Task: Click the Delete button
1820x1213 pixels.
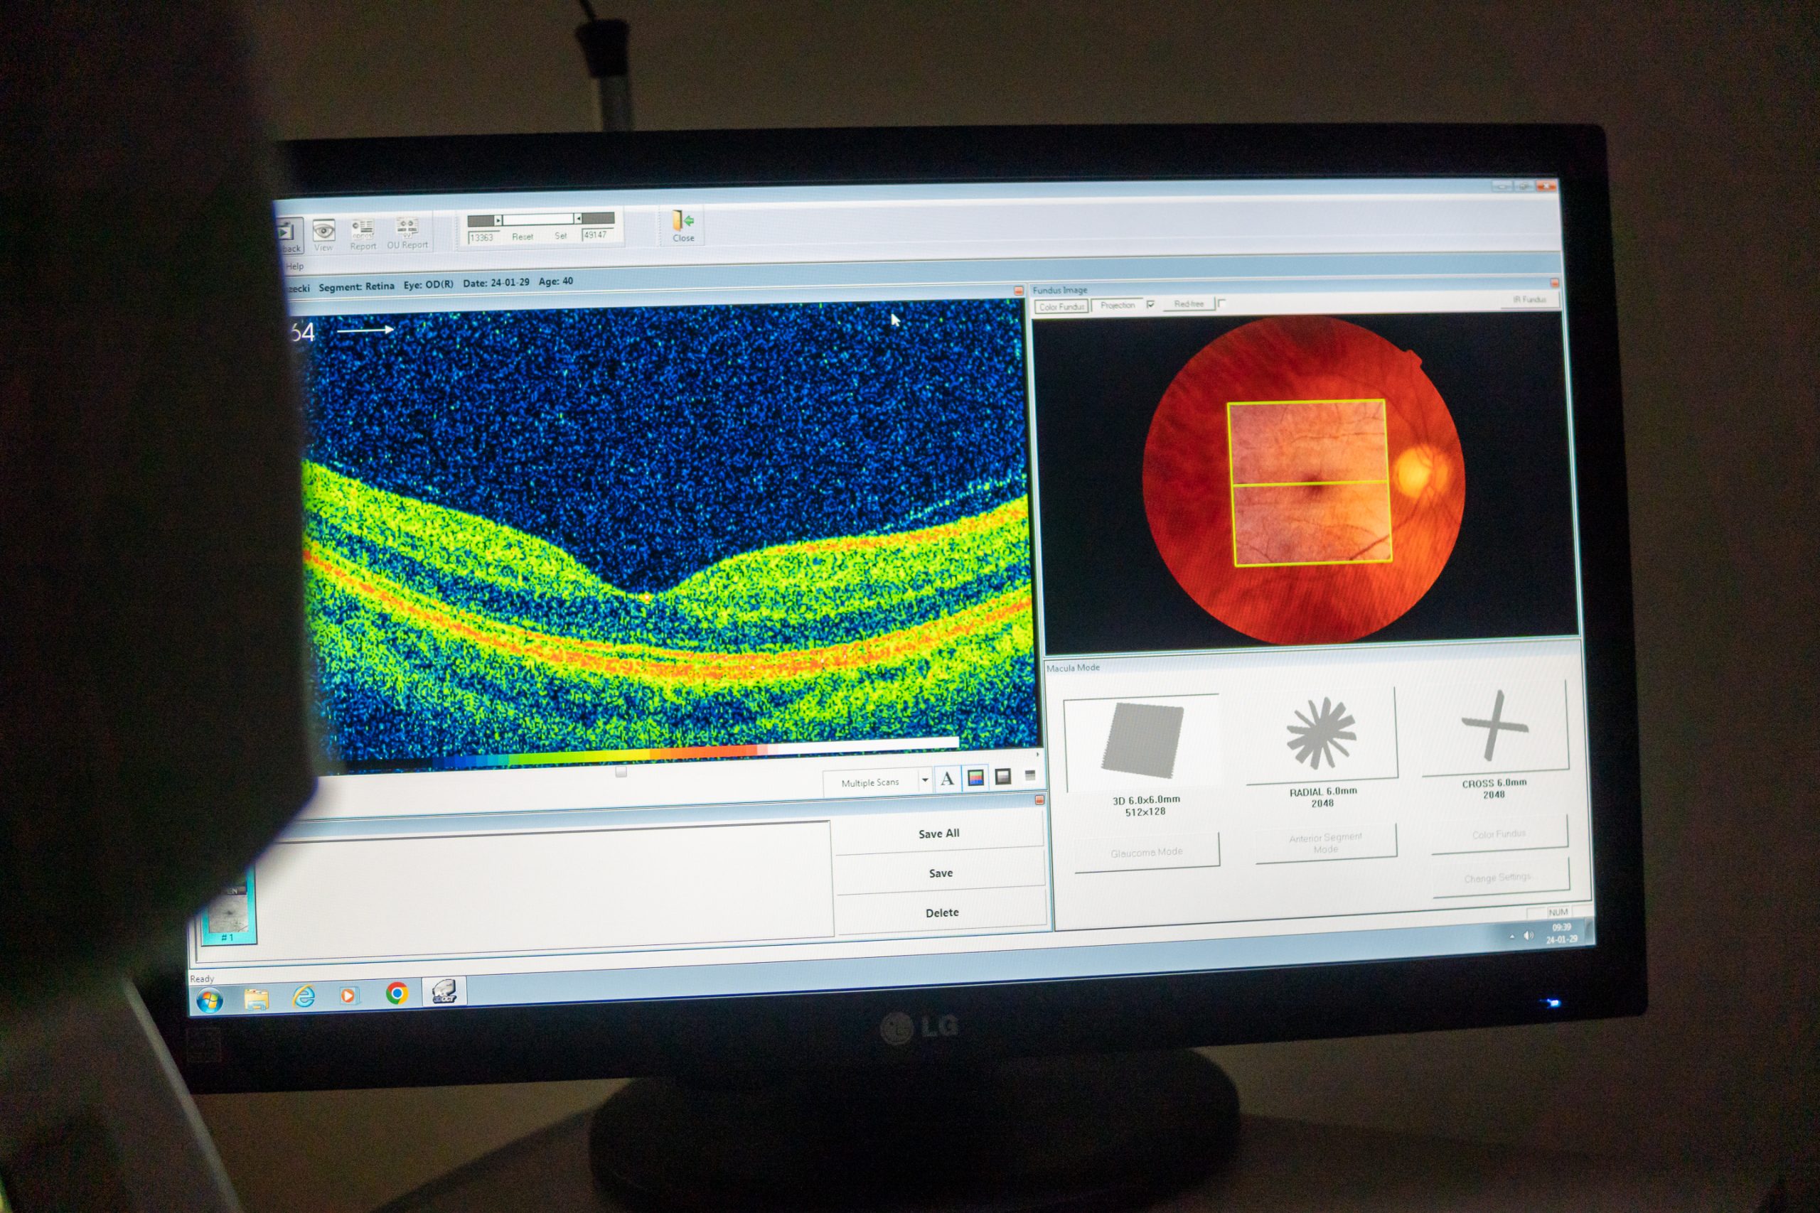Action: tap(942, 913)
